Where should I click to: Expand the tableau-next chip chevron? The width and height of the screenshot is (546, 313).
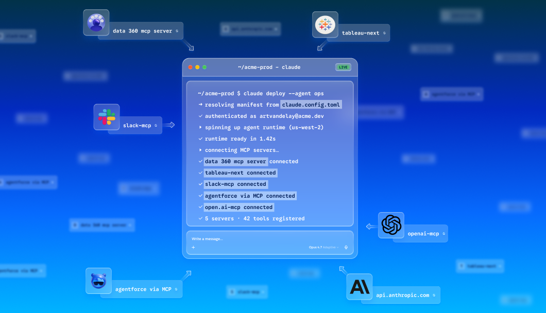click(384, 33)
